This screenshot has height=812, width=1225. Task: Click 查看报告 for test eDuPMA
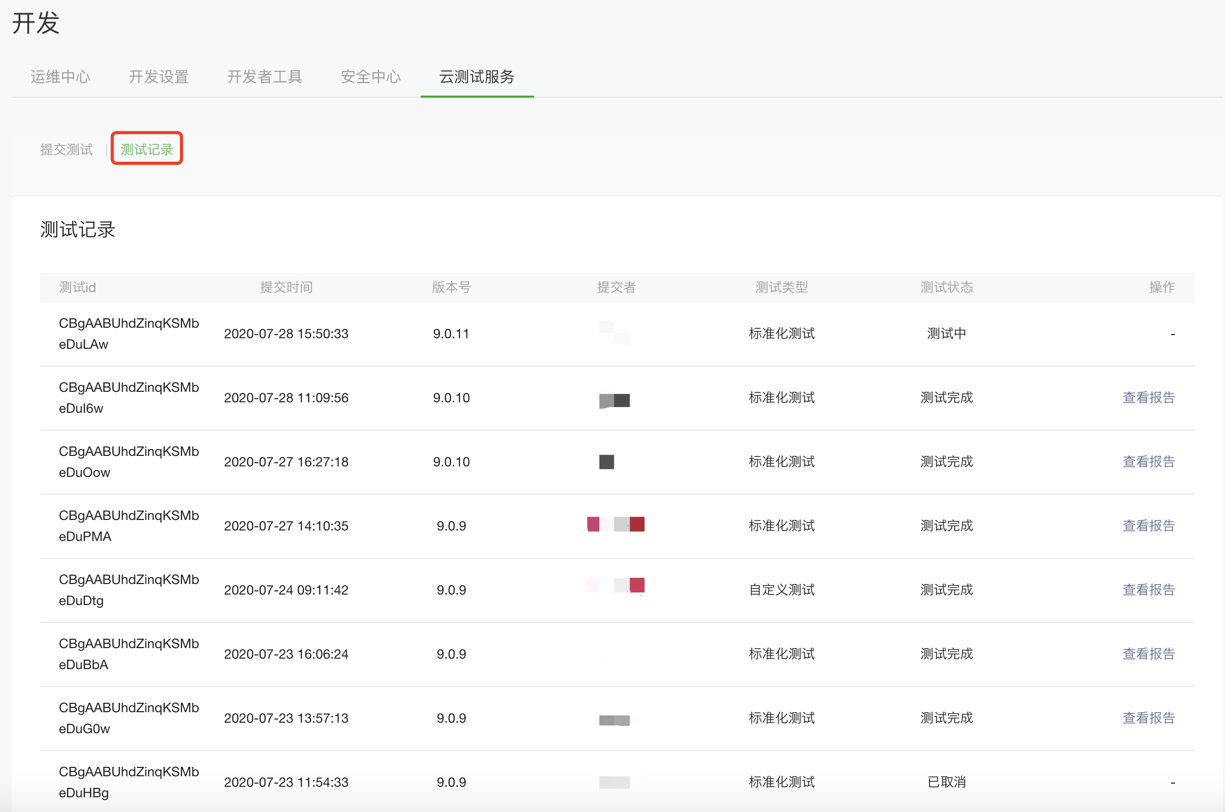(1149, 526)
